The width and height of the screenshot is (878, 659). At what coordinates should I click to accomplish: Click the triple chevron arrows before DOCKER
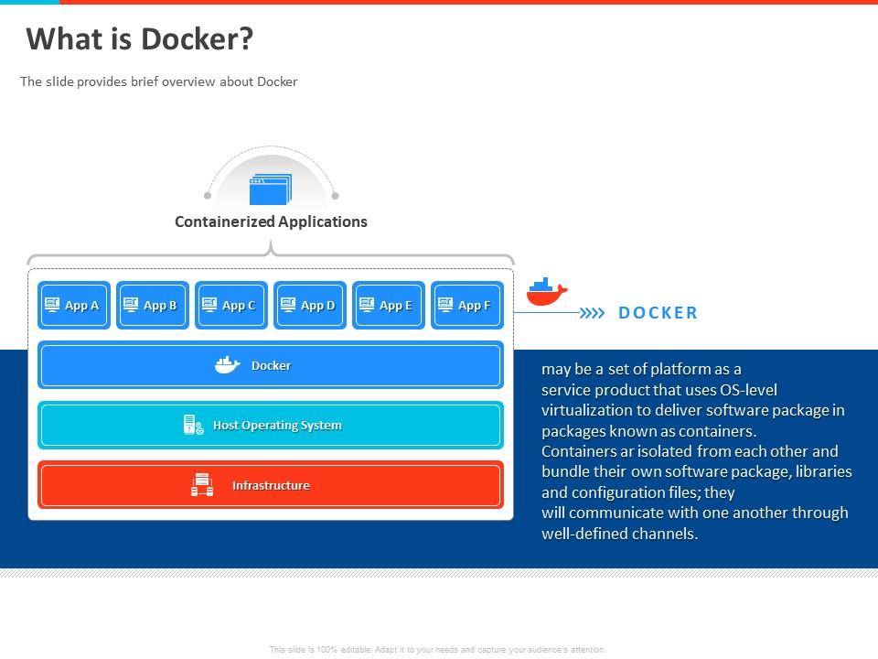(x=593, y=313)
